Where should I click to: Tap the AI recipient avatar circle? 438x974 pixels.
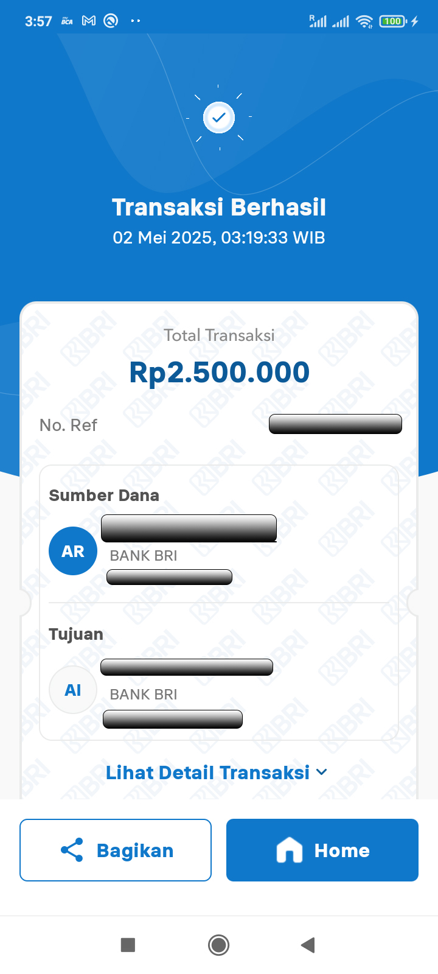click(73, 690)
